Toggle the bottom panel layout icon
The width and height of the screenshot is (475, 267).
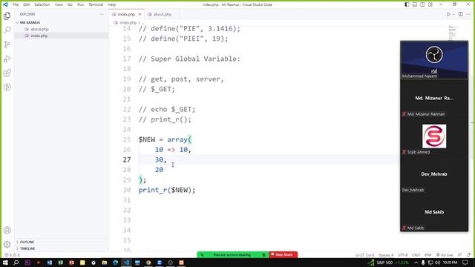tap(415, 4)
